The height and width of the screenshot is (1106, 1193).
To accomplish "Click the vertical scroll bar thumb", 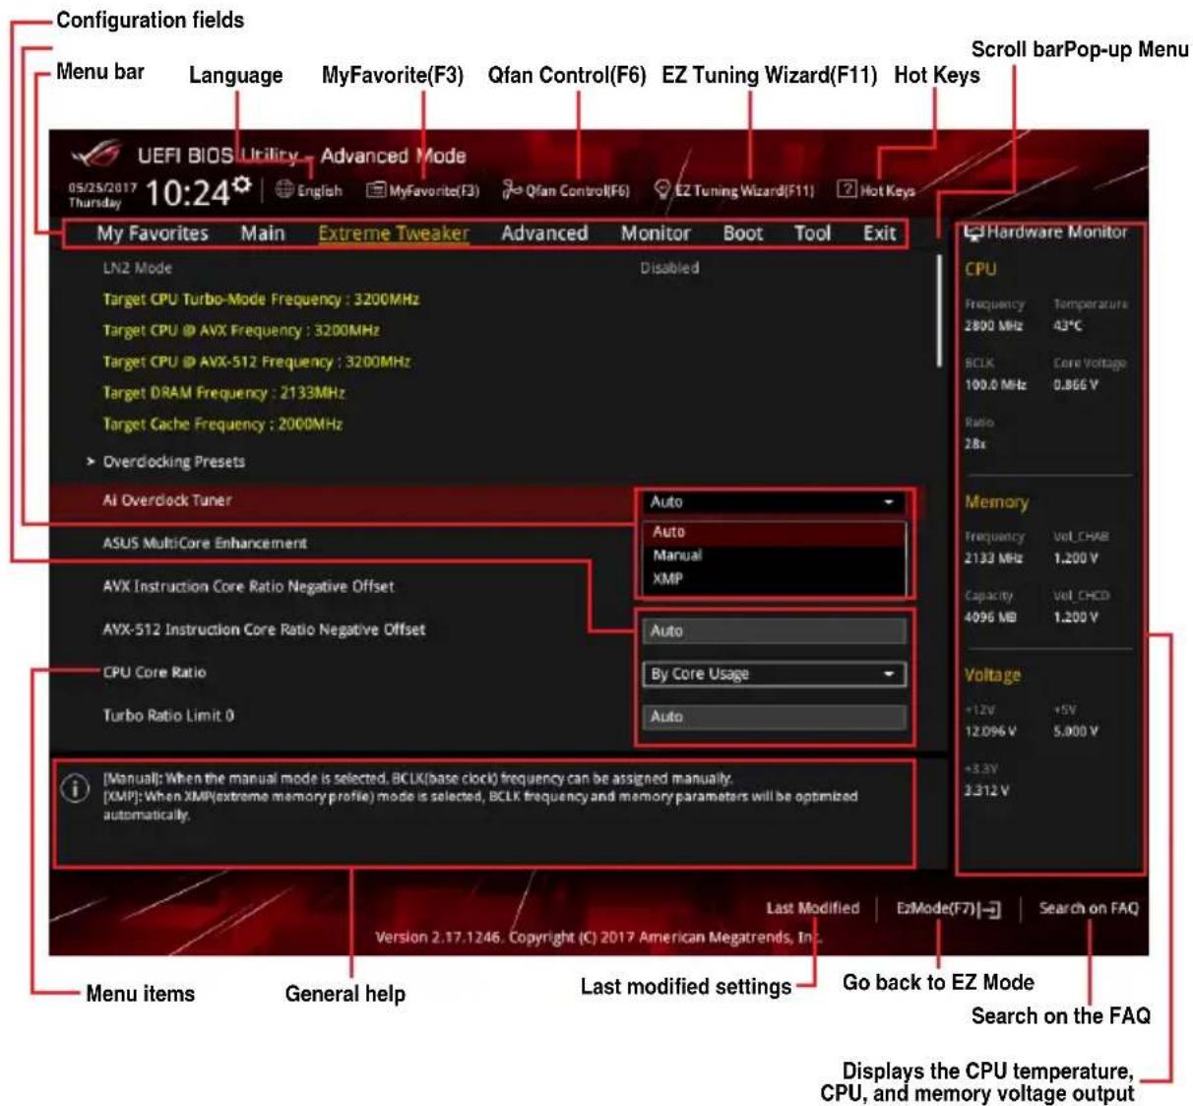I will point(939,311).
